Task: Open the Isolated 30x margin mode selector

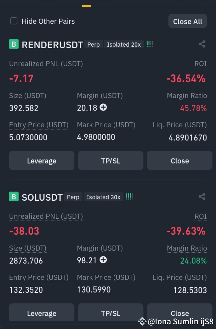Action: tap(103, 197)
